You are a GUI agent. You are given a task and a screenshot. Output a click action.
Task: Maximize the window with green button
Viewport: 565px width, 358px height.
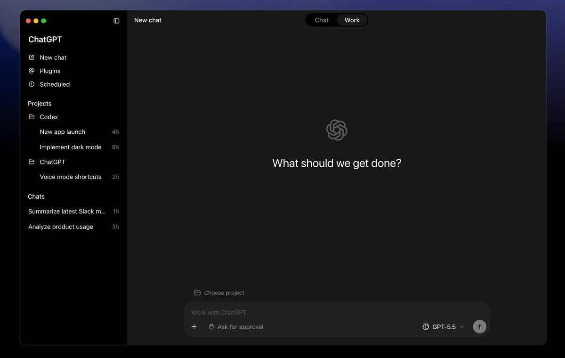[43, 21]
